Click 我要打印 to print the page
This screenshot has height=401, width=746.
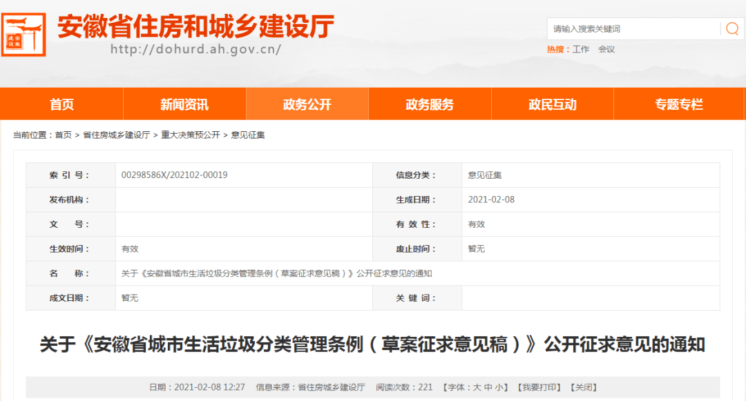(x=539, y=387)
